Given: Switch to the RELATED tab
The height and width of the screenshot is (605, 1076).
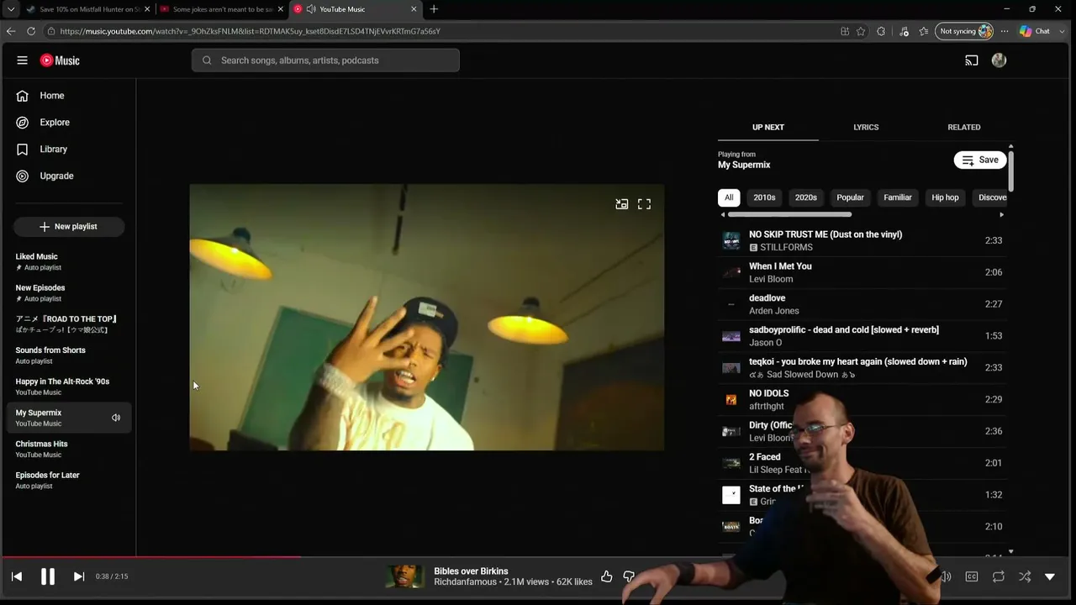Looking at the screenshot, I should pos(964,128).
